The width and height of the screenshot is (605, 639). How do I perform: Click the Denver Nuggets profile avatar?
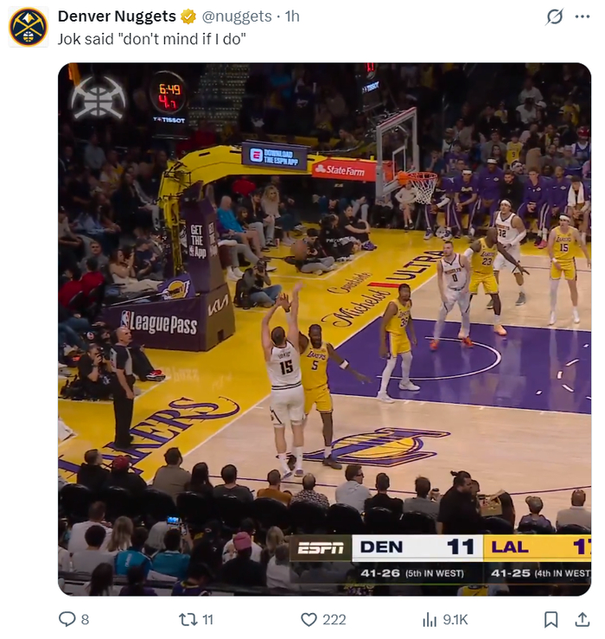pyautogui.click(x=28, y=27)
